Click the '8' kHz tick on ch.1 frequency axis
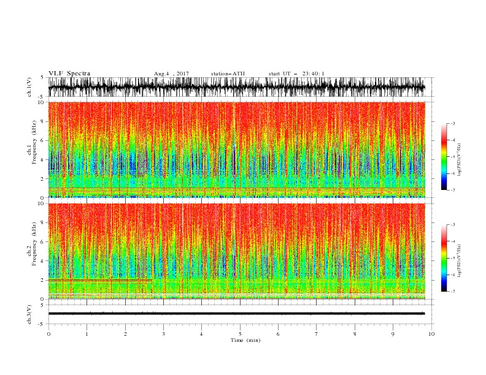Image resolution: width=486 pixels, height=375 pixels. [x=44, y=121]
